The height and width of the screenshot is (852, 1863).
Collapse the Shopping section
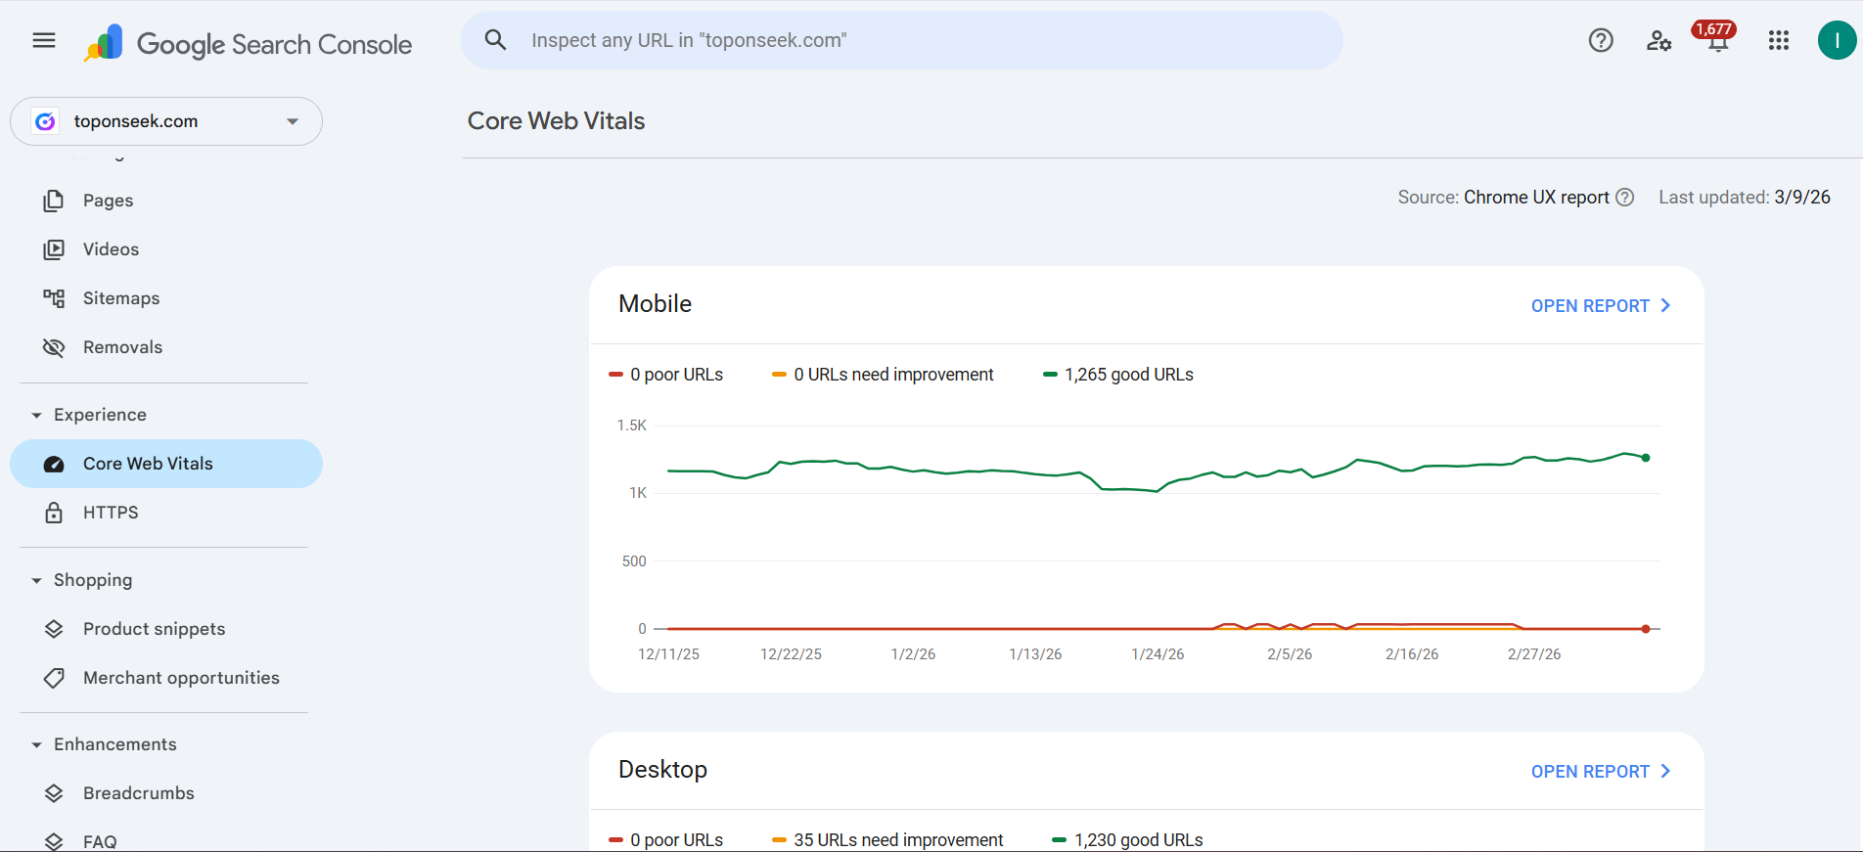[37, 581]
